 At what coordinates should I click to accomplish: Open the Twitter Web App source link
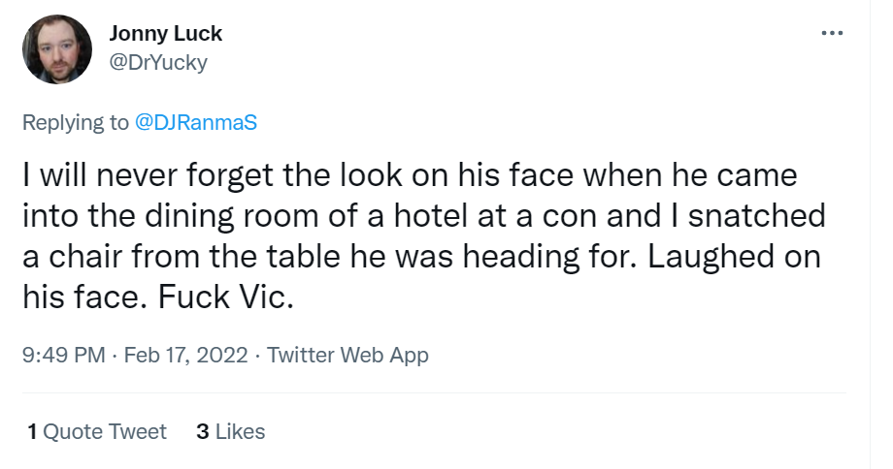click(x=347, y=355)
